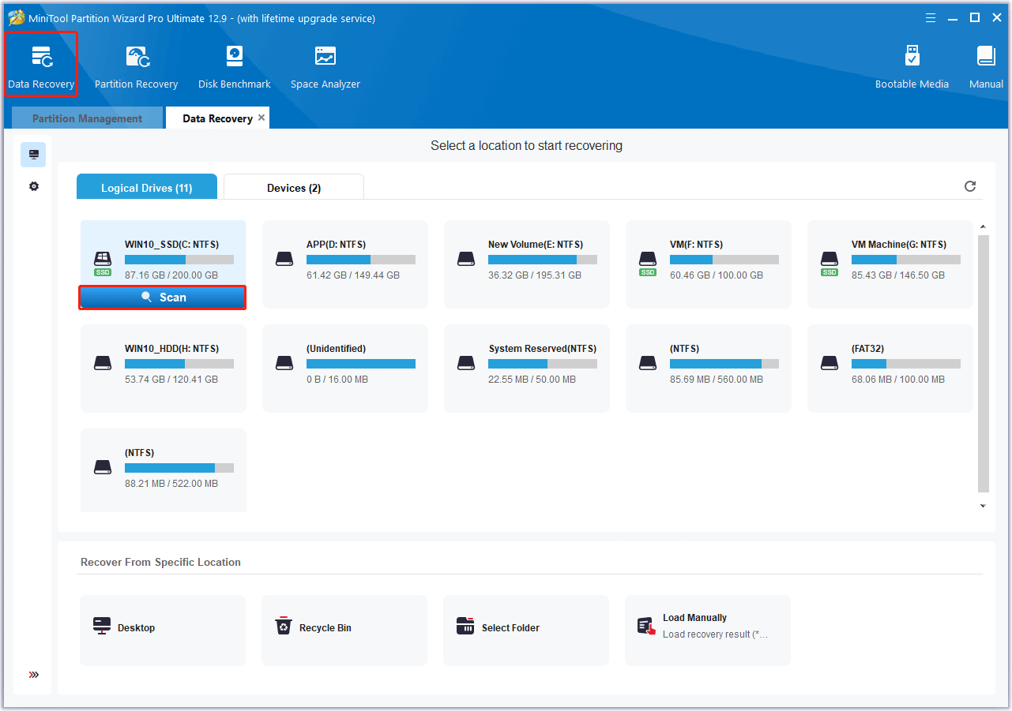Select System Reserved(NTFS) drive icon
The height and width of the screenshot is (711, 1012).
466,363
